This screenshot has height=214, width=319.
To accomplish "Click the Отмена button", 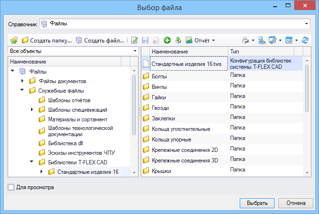I will click(x=296, y=203).
